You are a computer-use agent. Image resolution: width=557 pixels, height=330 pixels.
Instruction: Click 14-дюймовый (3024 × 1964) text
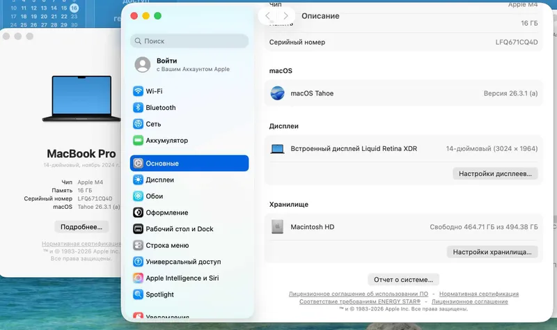[x=492, y=148]
